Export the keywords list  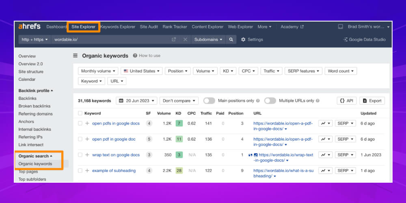372,101
